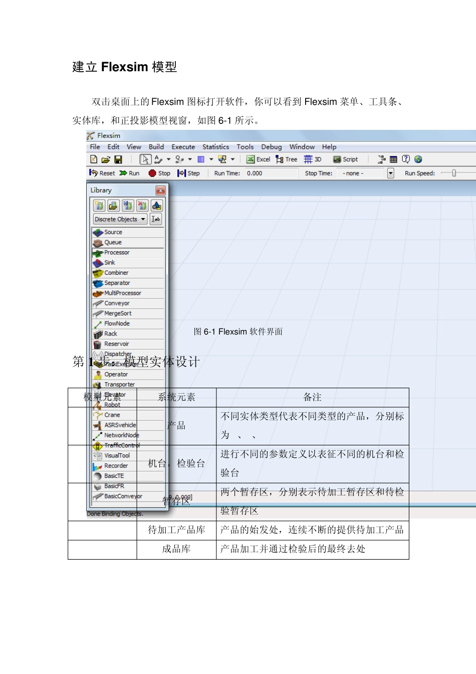The width and height of the screenshot is (476, 674).
Task: Click the fourth Library toolbar icon
Action: (x=142, y=206)
